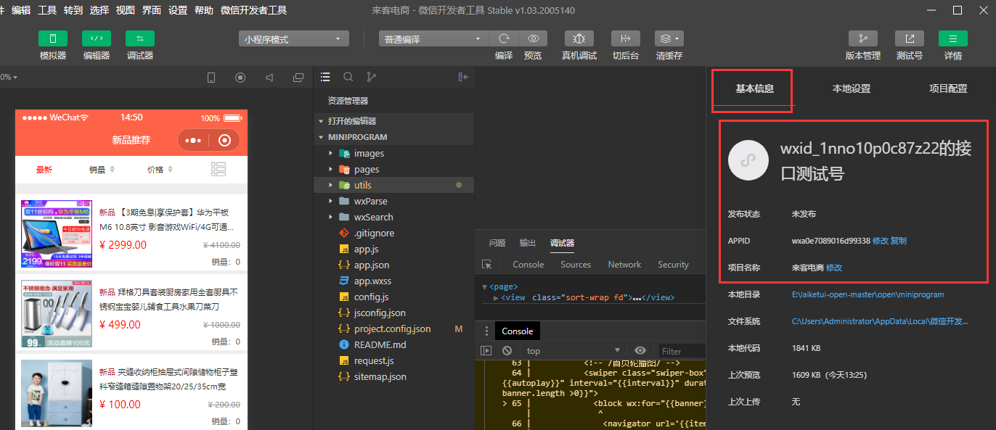Switch to the 项目配置 tab
Image resolution: width=996 pixels, height=430 pixels.
948,88
